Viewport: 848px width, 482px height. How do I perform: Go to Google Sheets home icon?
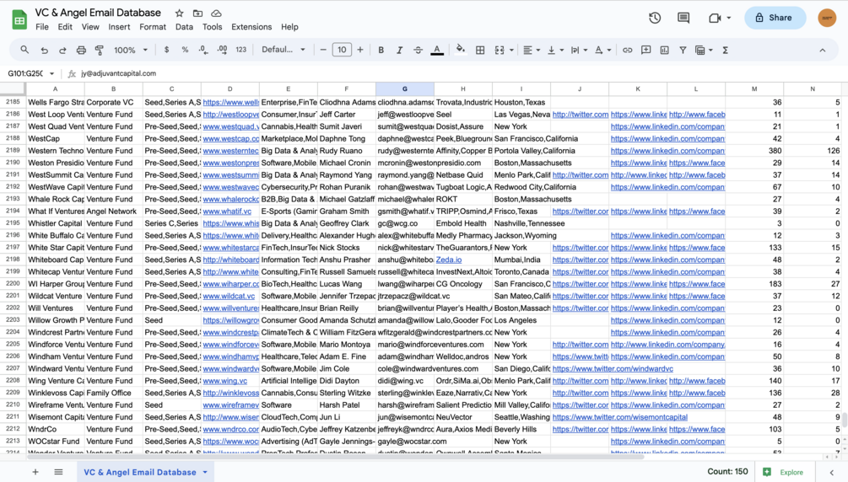pyautogui.click(x=19, y=19)
